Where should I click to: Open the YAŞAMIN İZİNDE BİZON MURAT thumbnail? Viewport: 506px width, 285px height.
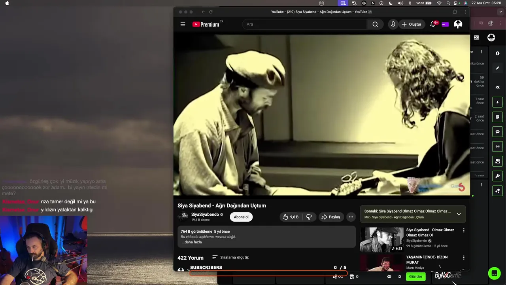tap(382, 263)
